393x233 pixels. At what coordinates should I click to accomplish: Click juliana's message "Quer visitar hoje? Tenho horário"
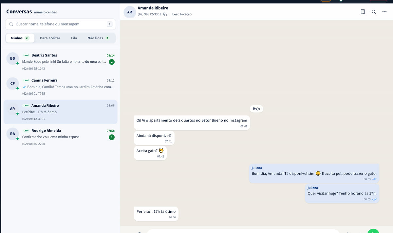pos(342,194)
